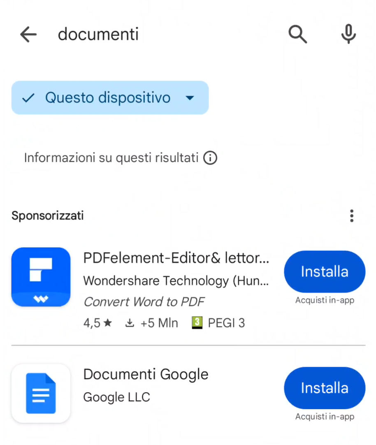Open Informazioni su questi risultati link
This screenshot has width=376, height=445.
(x=111, y=158)
